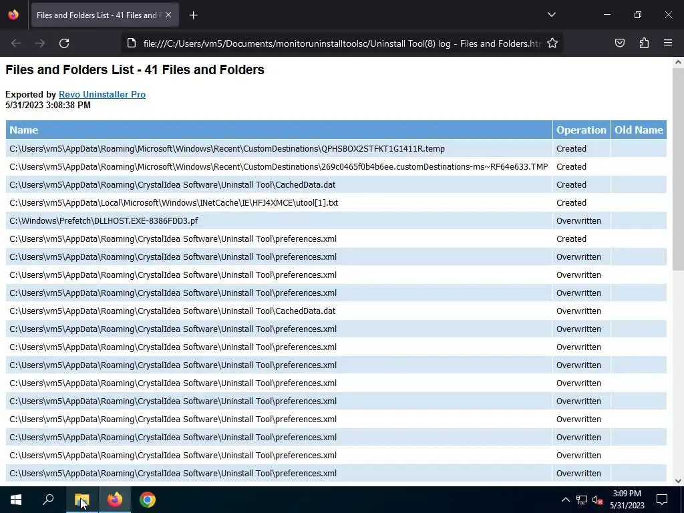
Task: Focus the address bar URL field
Action: pyautogui.click(x=341, y=43)
